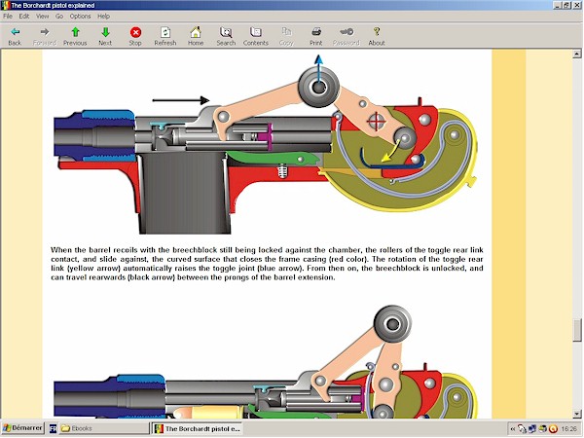Minimize the ebook window
The width and height of the screenshot is (584, 438).
pos(558,5)
